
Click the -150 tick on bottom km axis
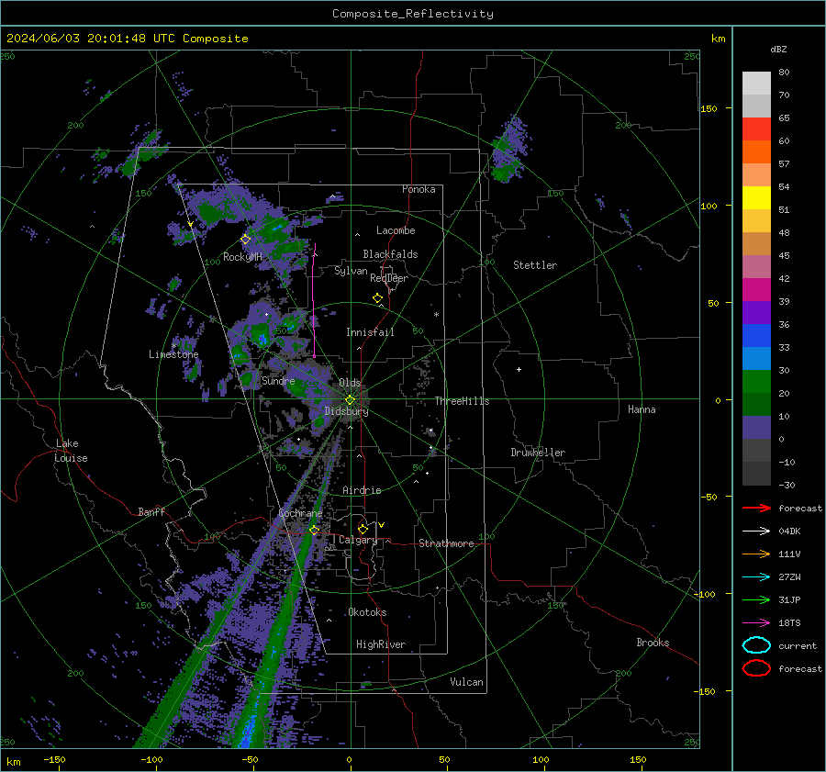(x=54, y=759)
